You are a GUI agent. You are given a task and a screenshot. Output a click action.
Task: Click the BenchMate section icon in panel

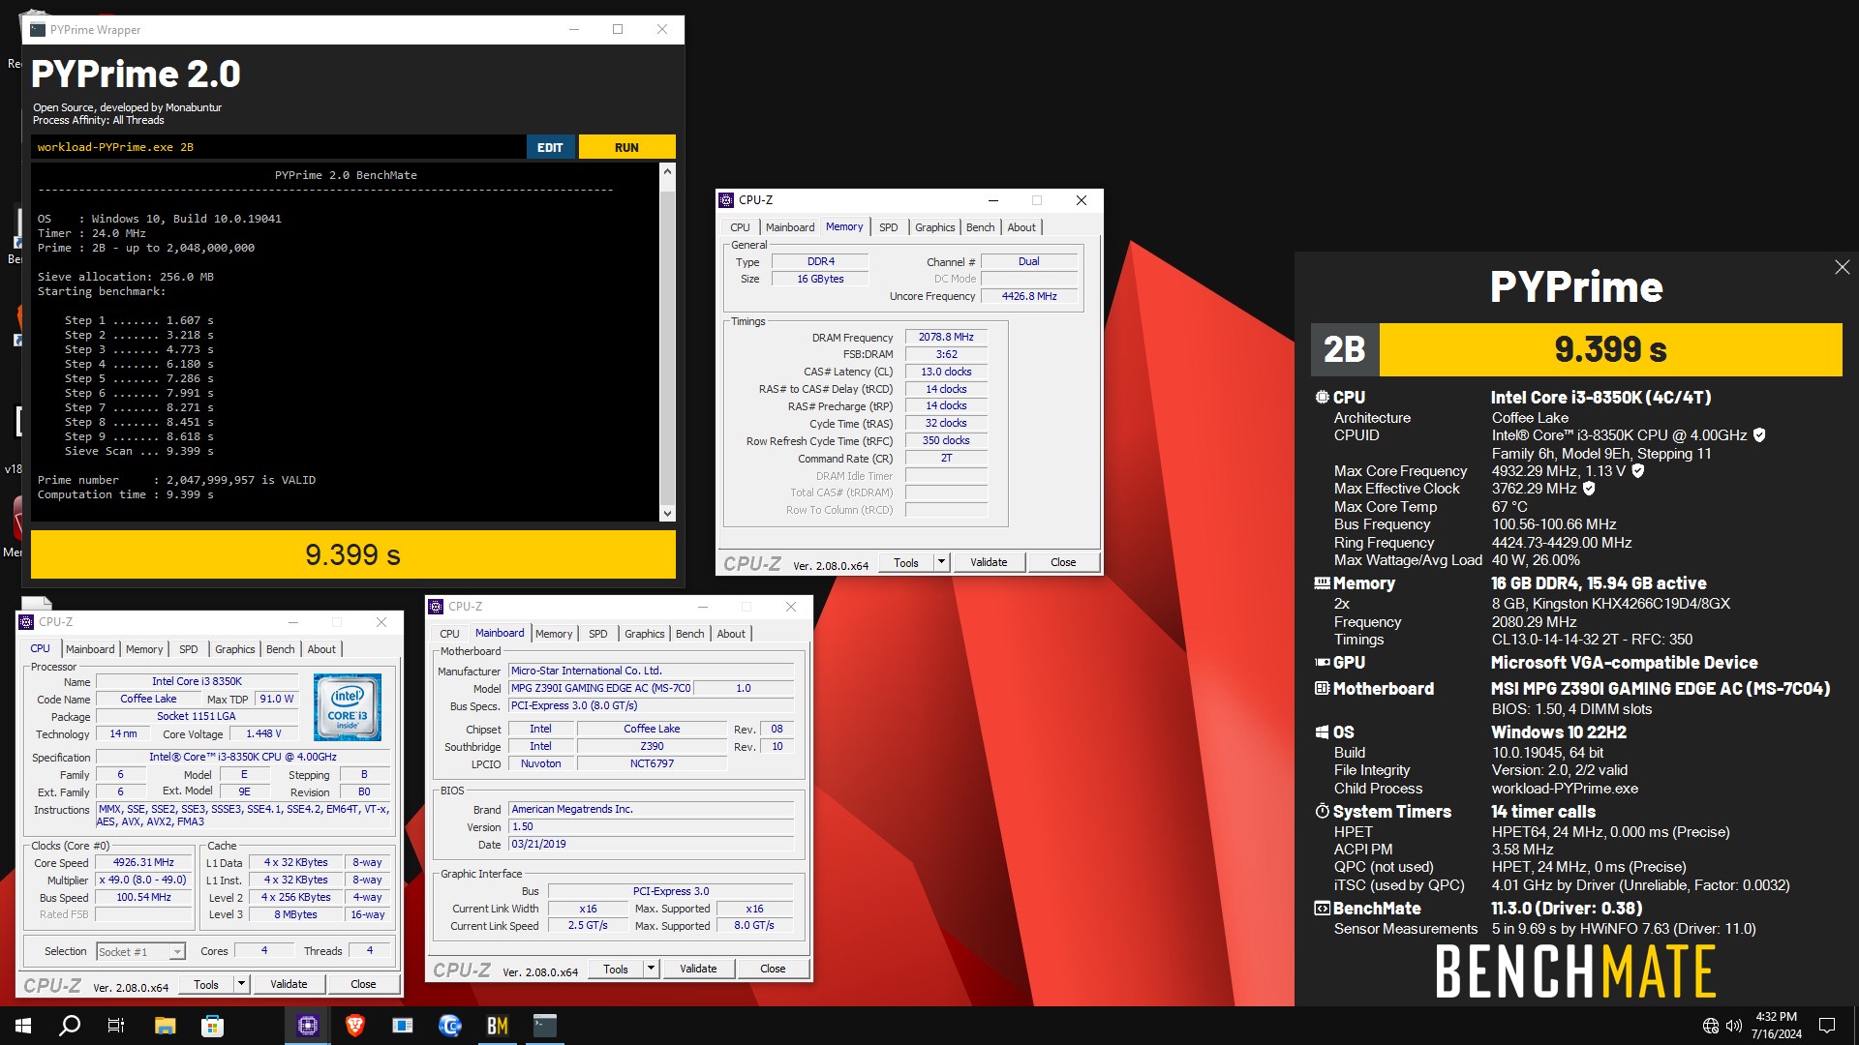coord(1322,909)
